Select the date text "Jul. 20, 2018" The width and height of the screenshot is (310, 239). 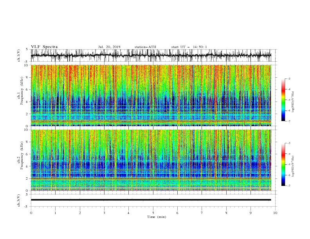tap(109, 47)
